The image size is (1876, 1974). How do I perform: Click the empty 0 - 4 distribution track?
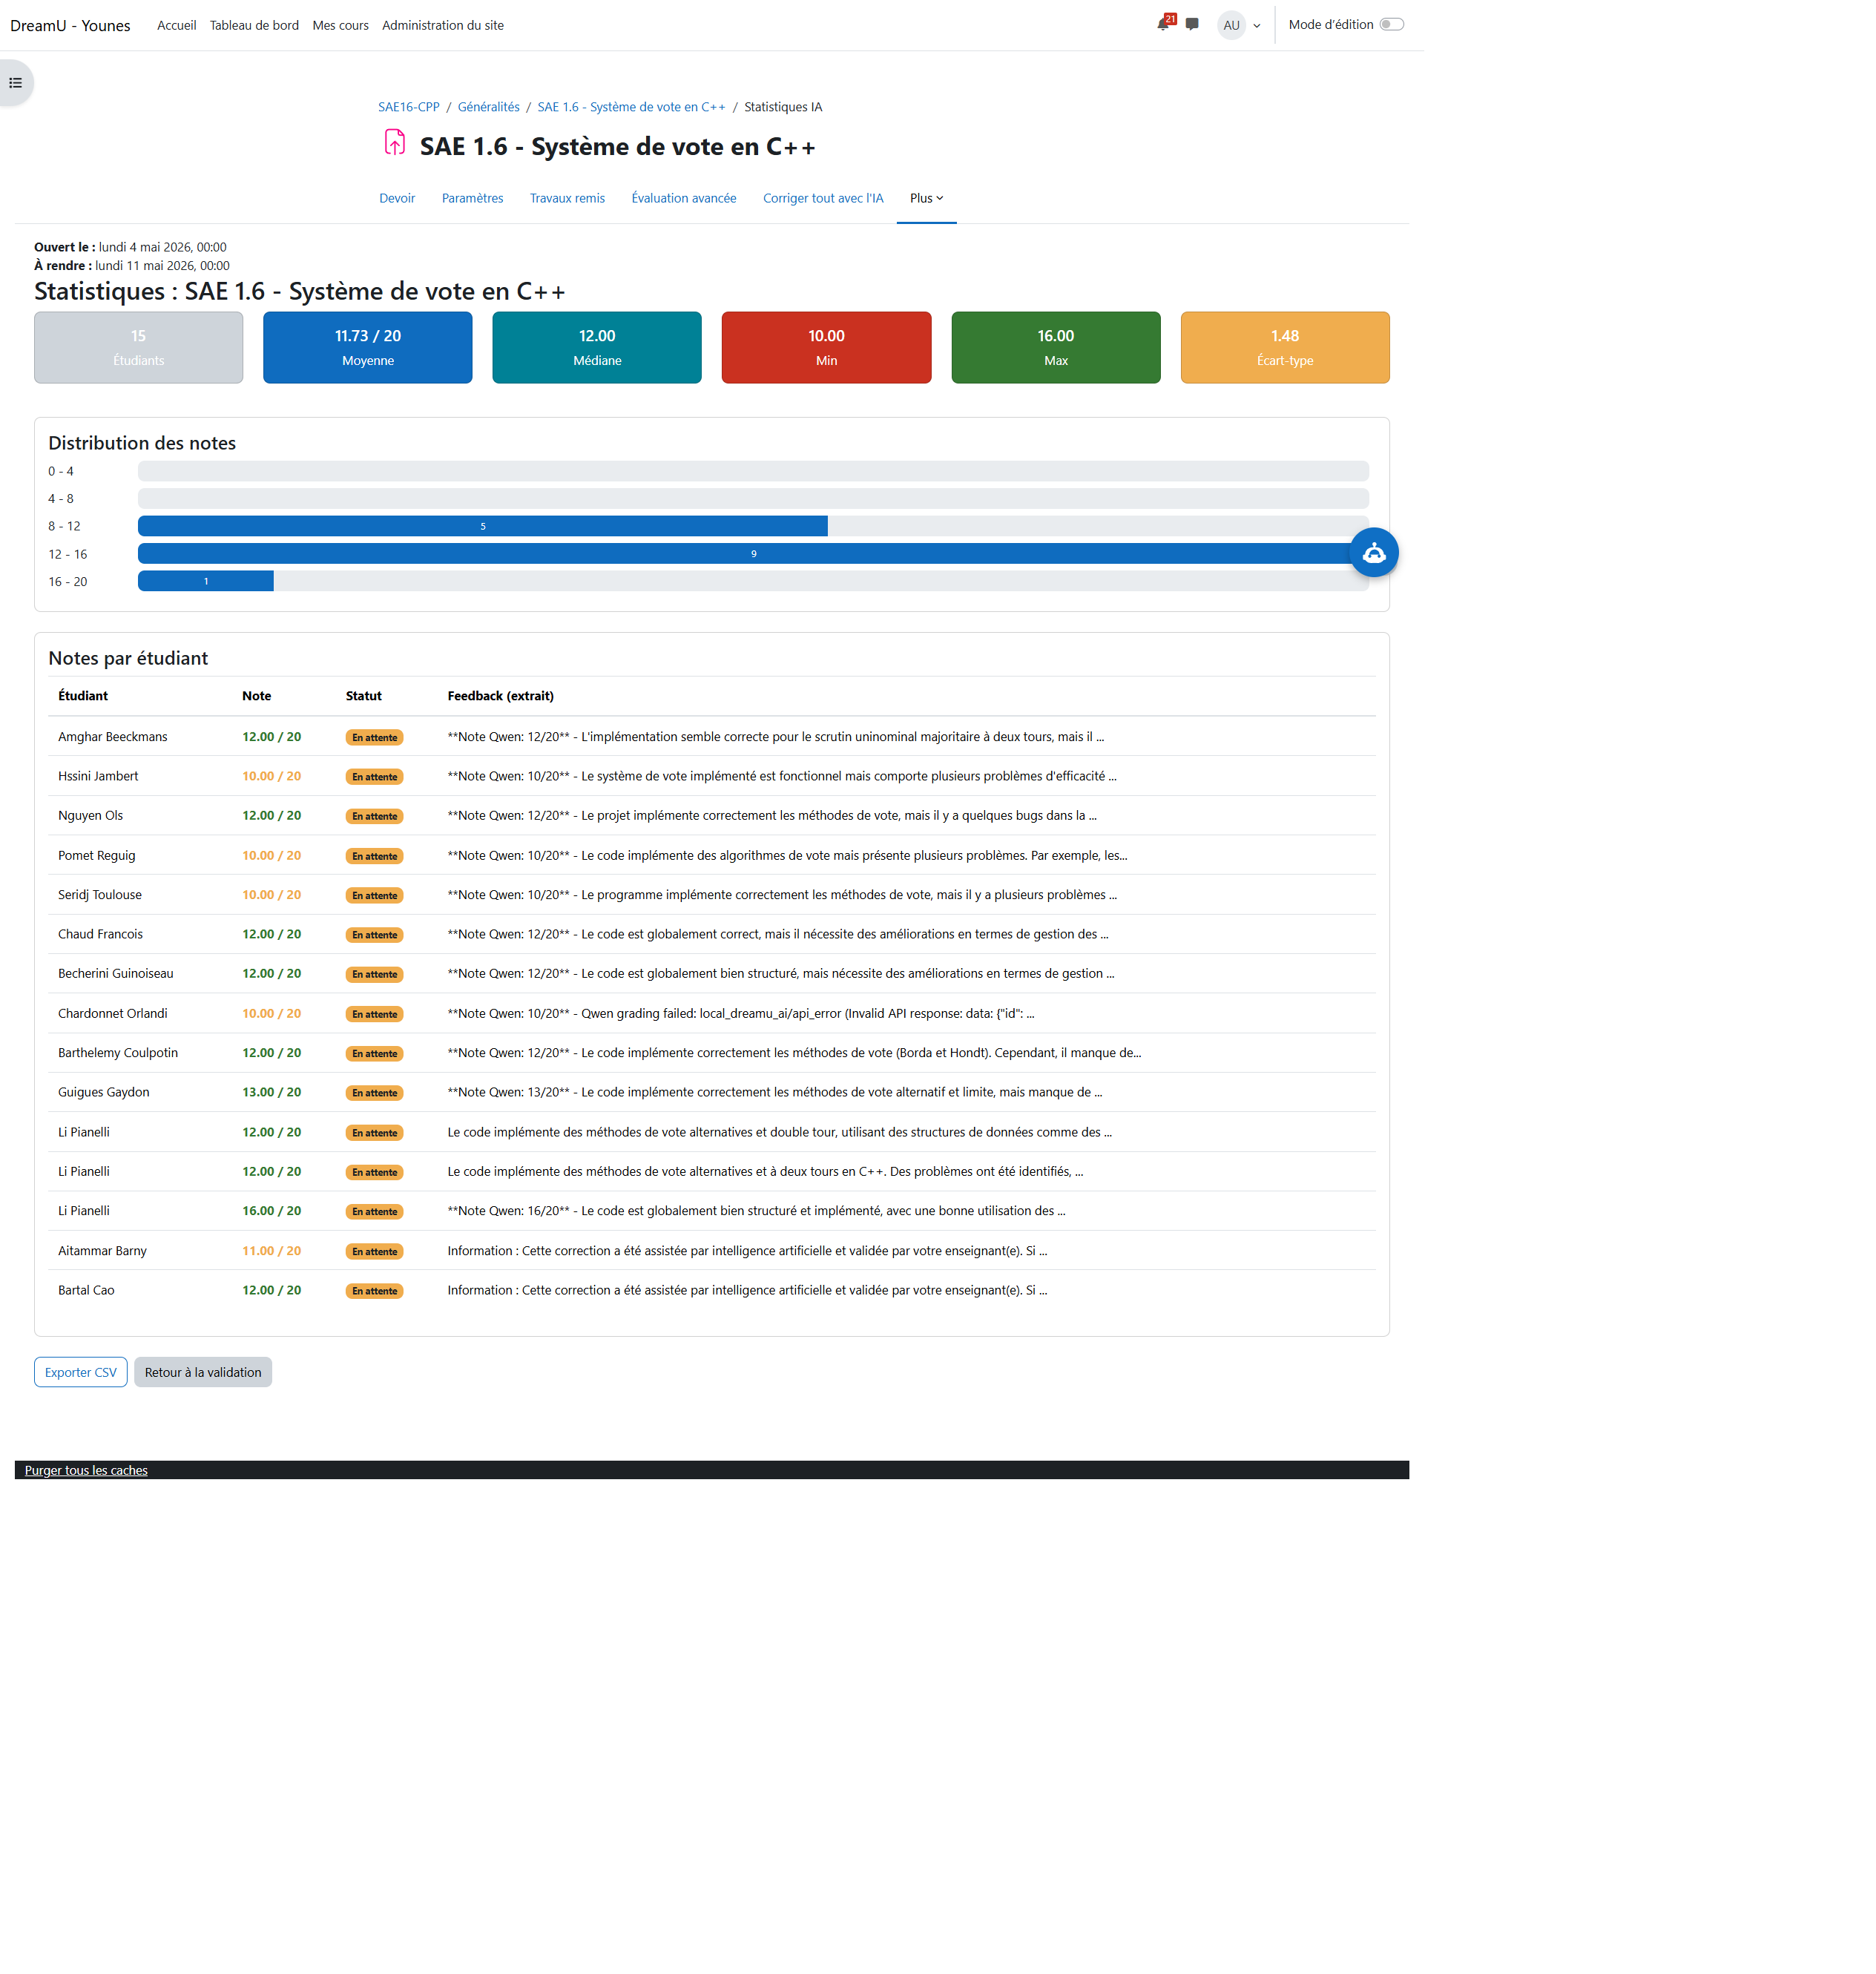click(753, 471)
